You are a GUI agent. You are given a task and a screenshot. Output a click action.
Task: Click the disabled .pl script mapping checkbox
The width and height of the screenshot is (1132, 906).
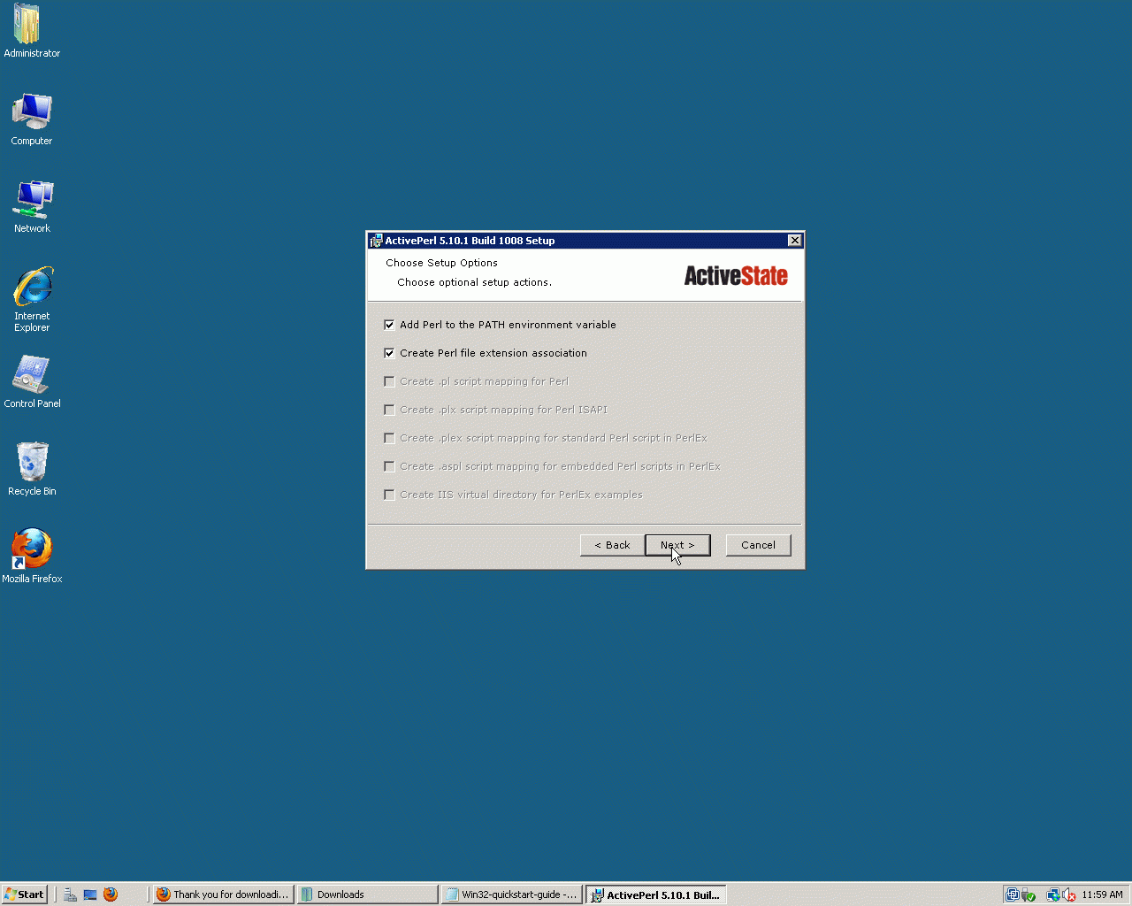[x=389, y=381]
